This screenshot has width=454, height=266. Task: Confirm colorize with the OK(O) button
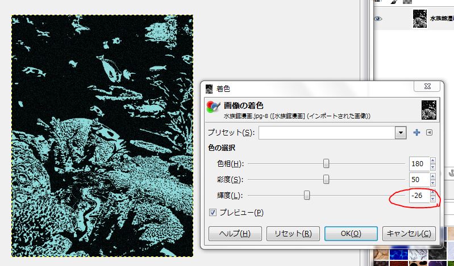[351, 234]
